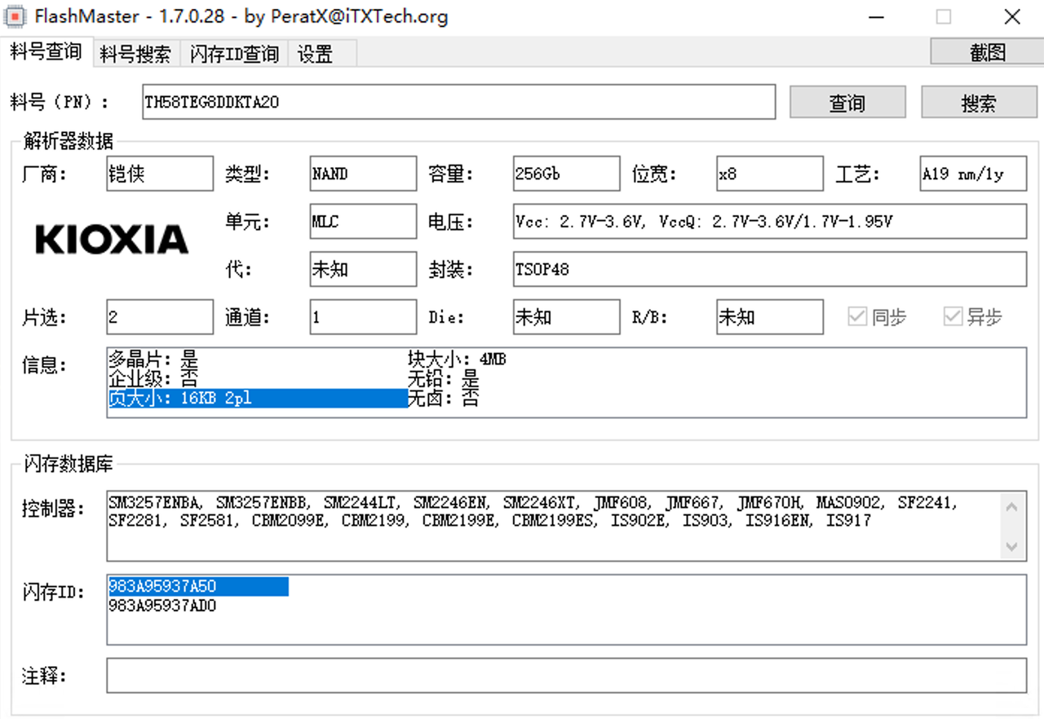Toggle the 异步 checkbox
Viewport: 1044px width, 719px height.
pos(973,317)
